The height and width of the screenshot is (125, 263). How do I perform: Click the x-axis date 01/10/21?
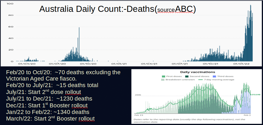coord(210,64)
